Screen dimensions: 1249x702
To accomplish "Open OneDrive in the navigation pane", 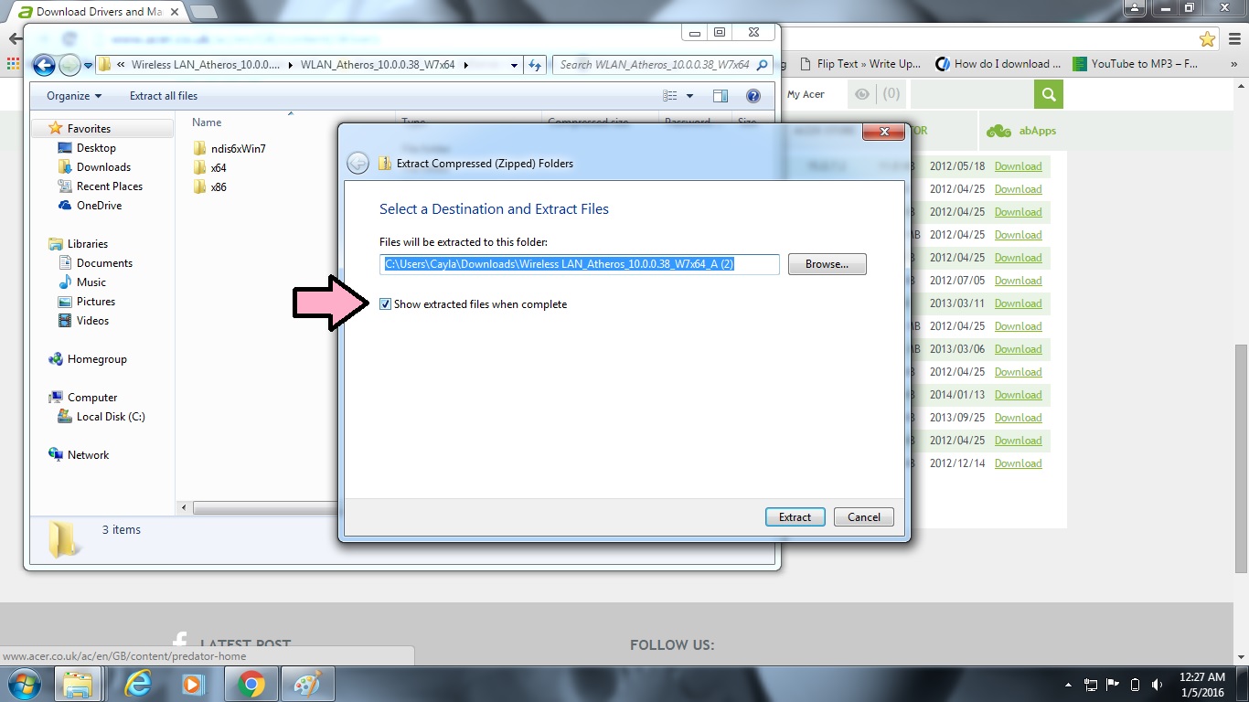I will tap(99, 206).
